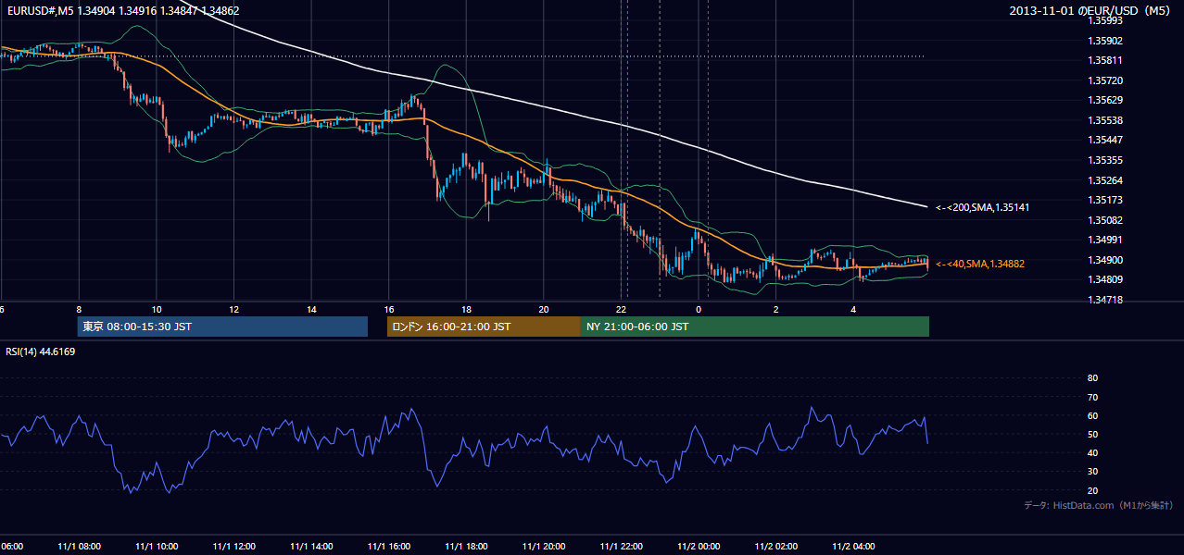This screenshot has height=555, width=1184.
Task: Click price axis value 1.35720
Action: pos(1104,80)
